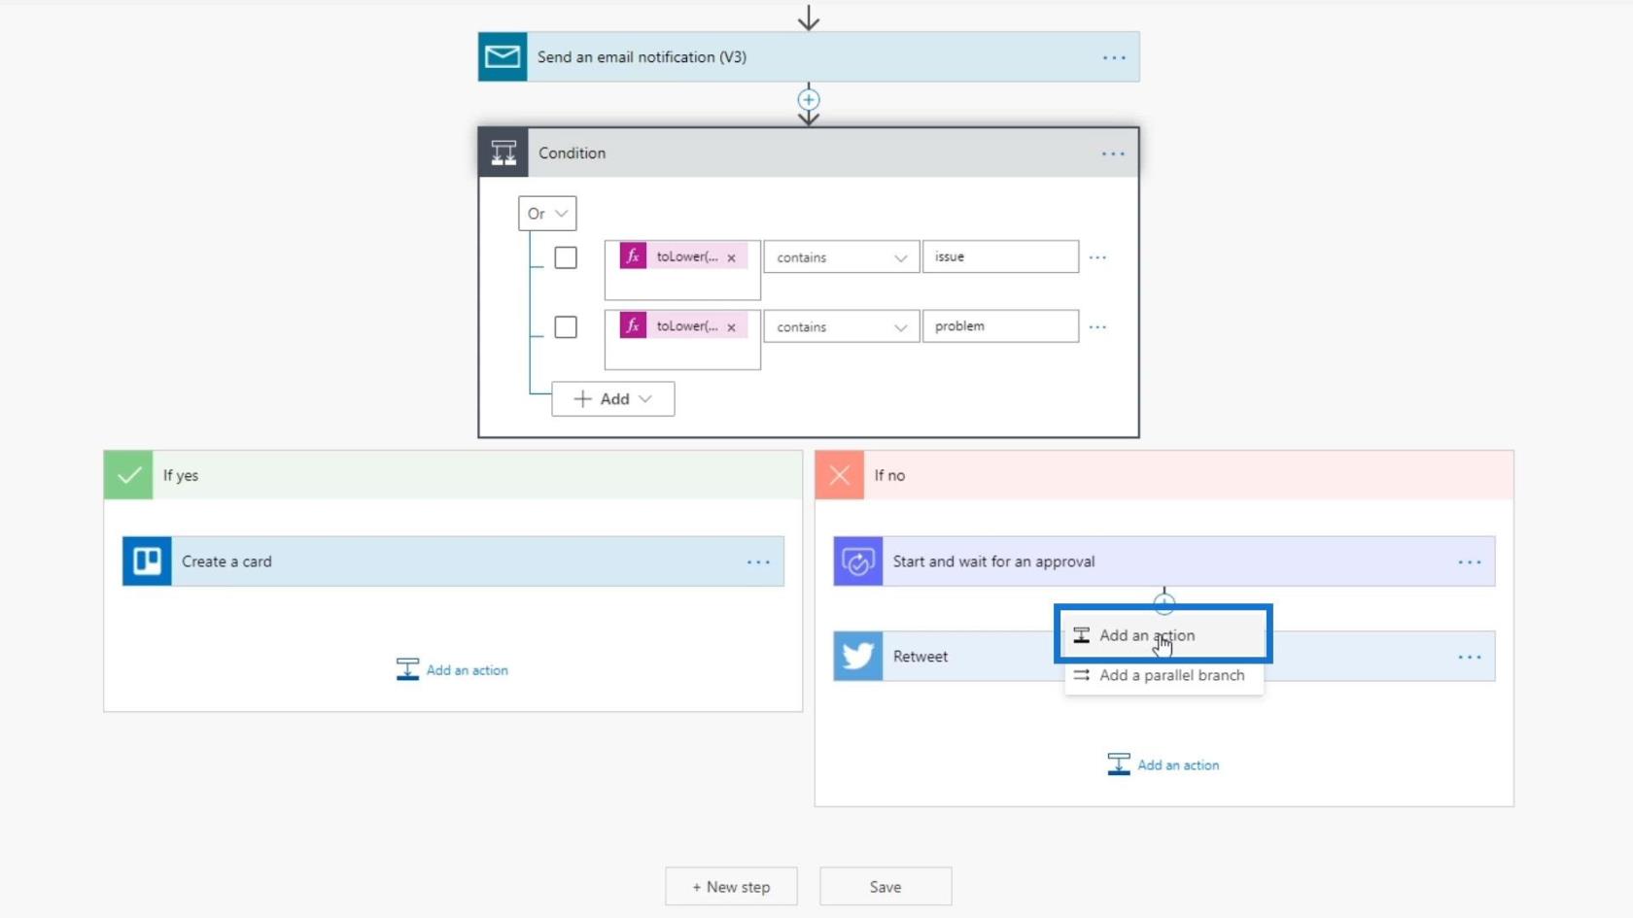
Task: Tick the checkbox for the problem condition row
Action: [x=566, y=327]
